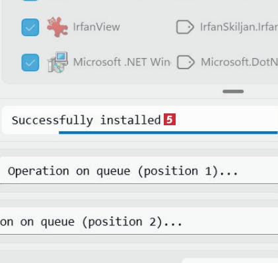This screenshot has width=278, height=263.
Task: Click the Microsoft.DotN package ID text
Action: click(x=239, y=62)
